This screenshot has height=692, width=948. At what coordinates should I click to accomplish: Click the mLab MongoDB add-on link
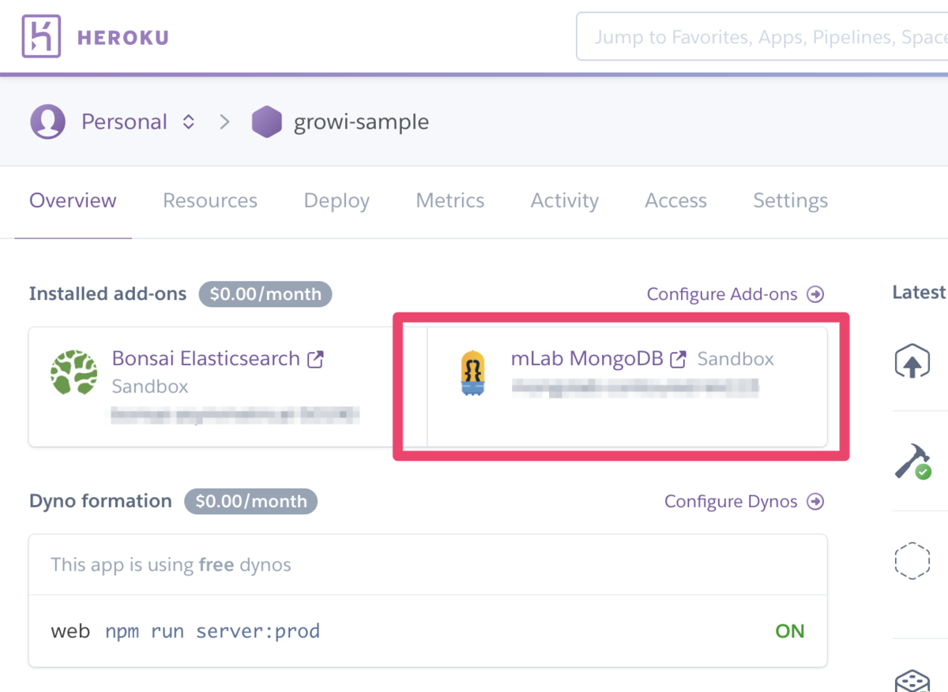[587, 359]
